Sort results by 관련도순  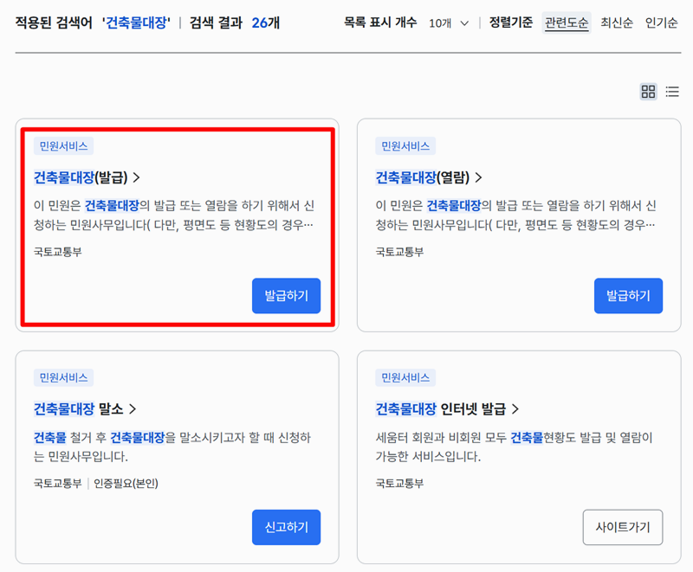(567, 22)
